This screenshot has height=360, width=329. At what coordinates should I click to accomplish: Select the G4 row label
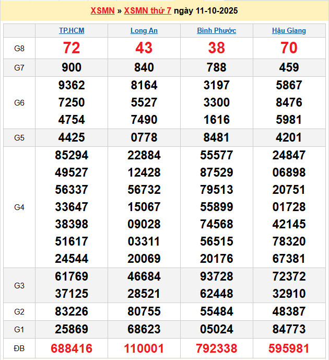19,207
